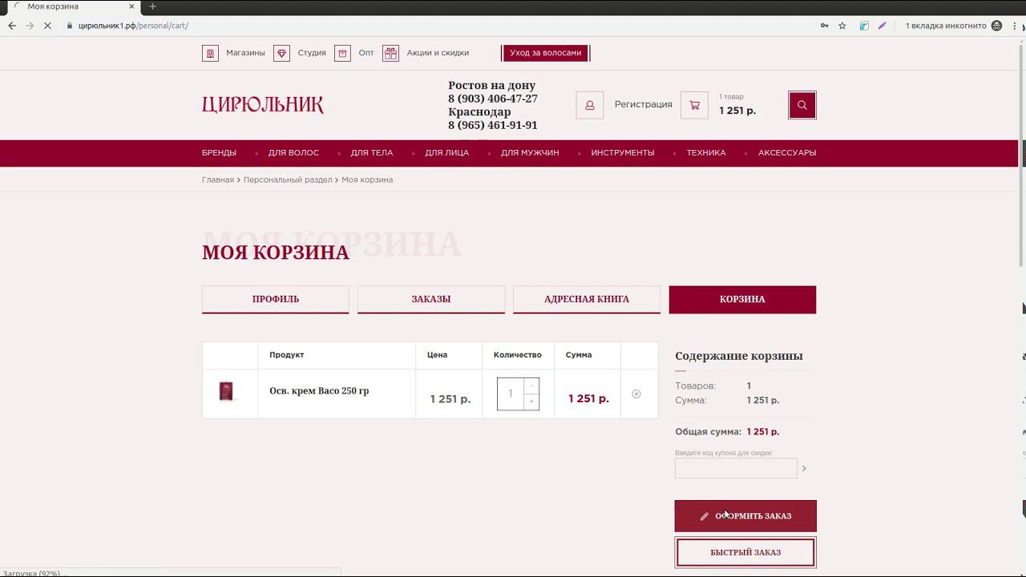
Task: Open the ДЛЯ ЛИЦА menu
Action: (x=447, y=153)
